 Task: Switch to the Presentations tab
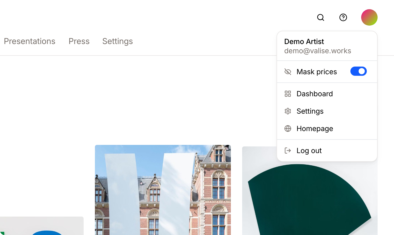29,41
